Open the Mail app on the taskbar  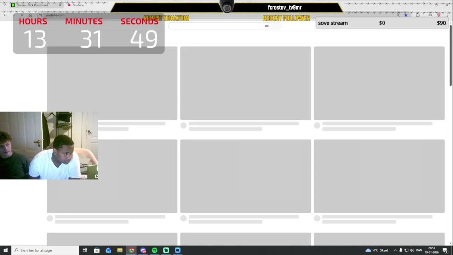click(x=108, y=250)
